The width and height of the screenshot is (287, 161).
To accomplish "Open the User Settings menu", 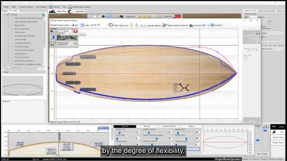I will click(x=41, y=7).
